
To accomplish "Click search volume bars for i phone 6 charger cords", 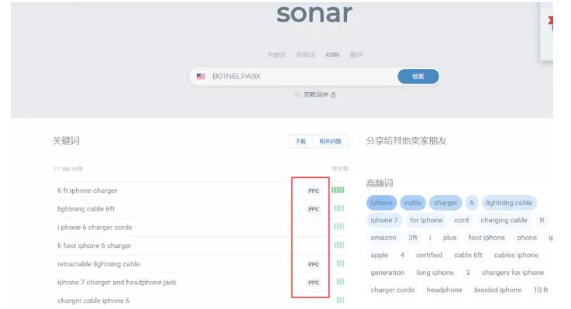I will [x=339, y=227].
